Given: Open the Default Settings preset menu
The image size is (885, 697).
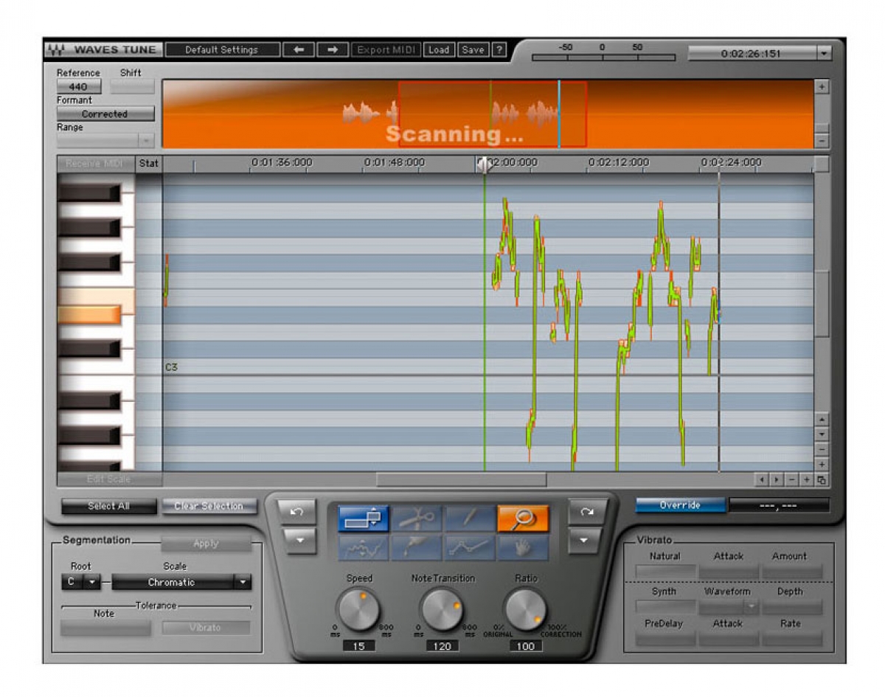Looking at the screenshot, I should [222, 50].
